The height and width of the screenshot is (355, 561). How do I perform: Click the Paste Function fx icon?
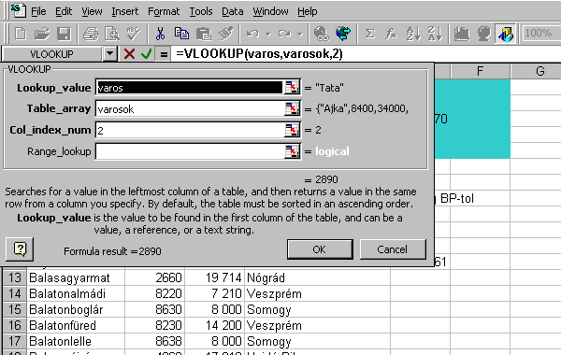(x=391, y=34)
